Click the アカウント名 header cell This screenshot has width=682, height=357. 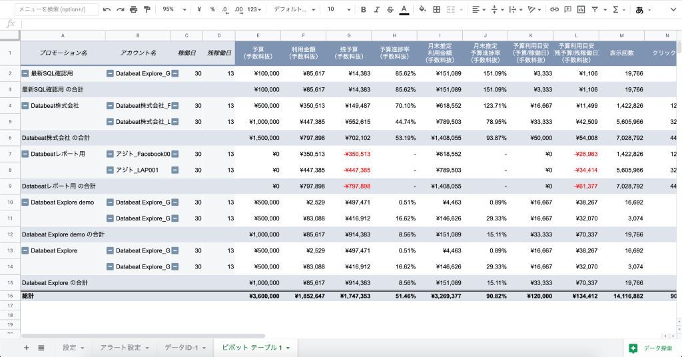click(138, 53)
